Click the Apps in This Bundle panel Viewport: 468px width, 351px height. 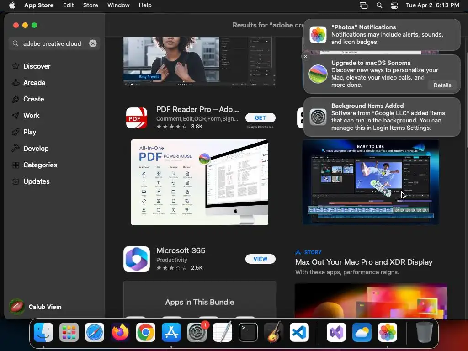pos(200,299)
